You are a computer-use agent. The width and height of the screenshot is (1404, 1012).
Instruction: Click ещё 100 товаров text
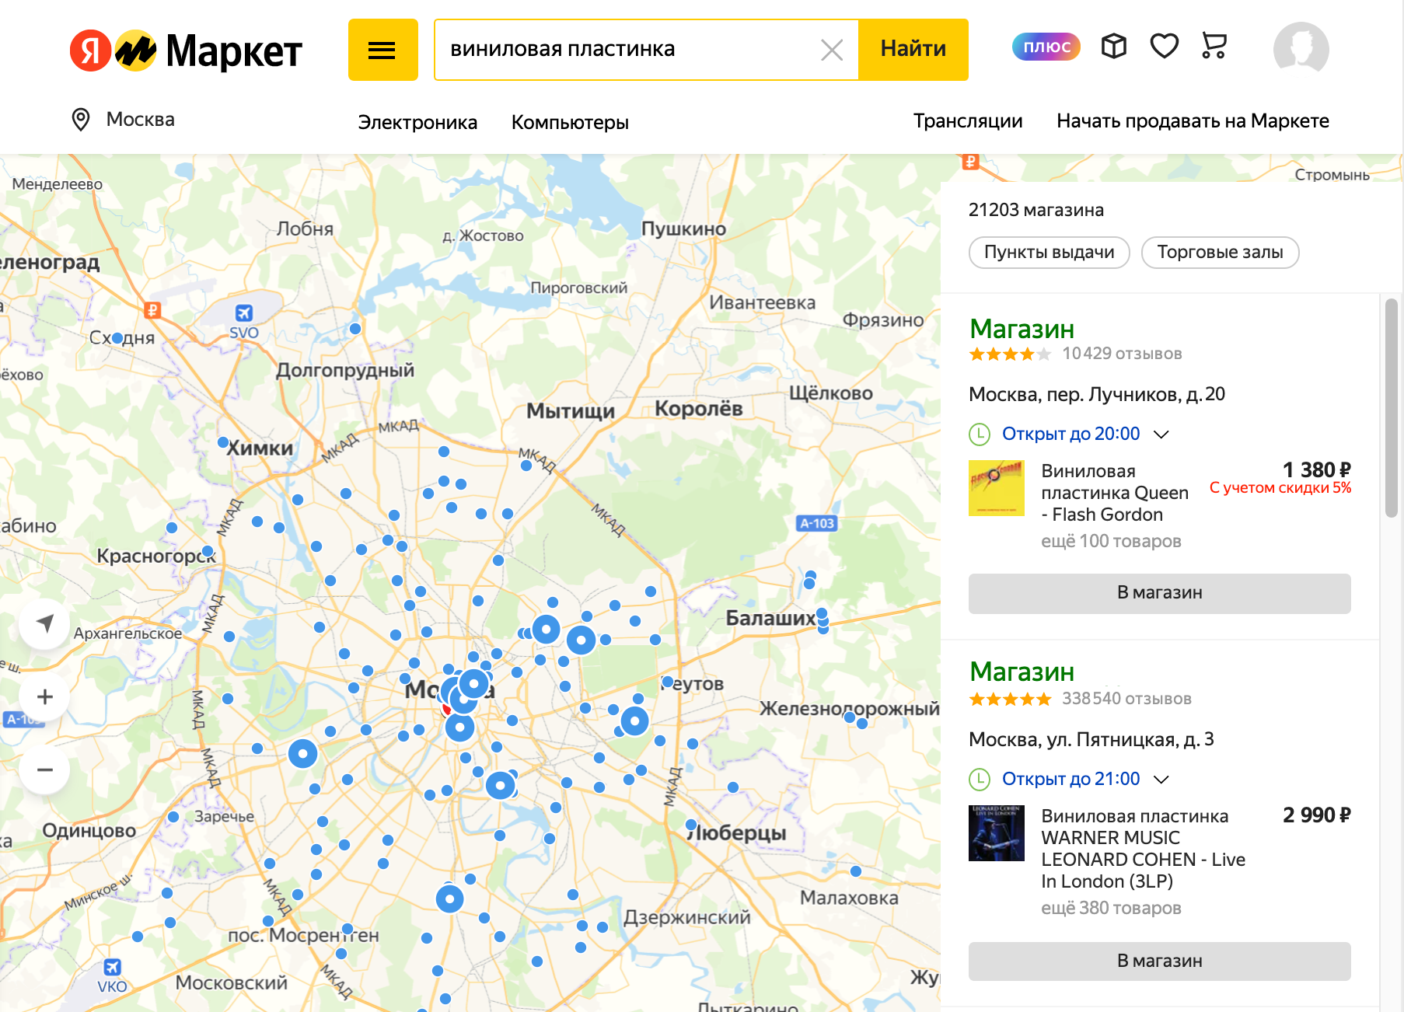click(x=1111, y=542)
